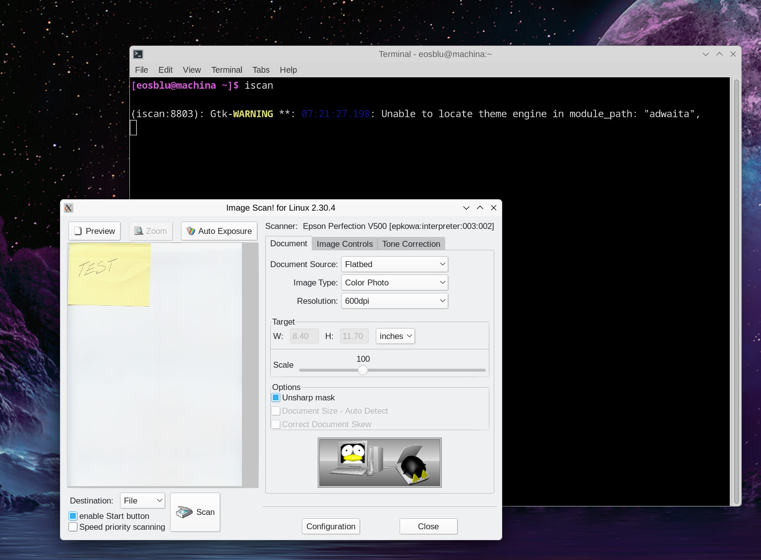Click the Target height field

coord(354,336)
